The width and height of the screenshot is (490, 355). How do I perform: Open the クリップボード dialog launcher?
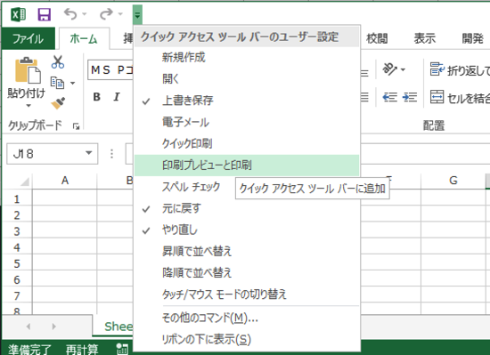[77, 126]
